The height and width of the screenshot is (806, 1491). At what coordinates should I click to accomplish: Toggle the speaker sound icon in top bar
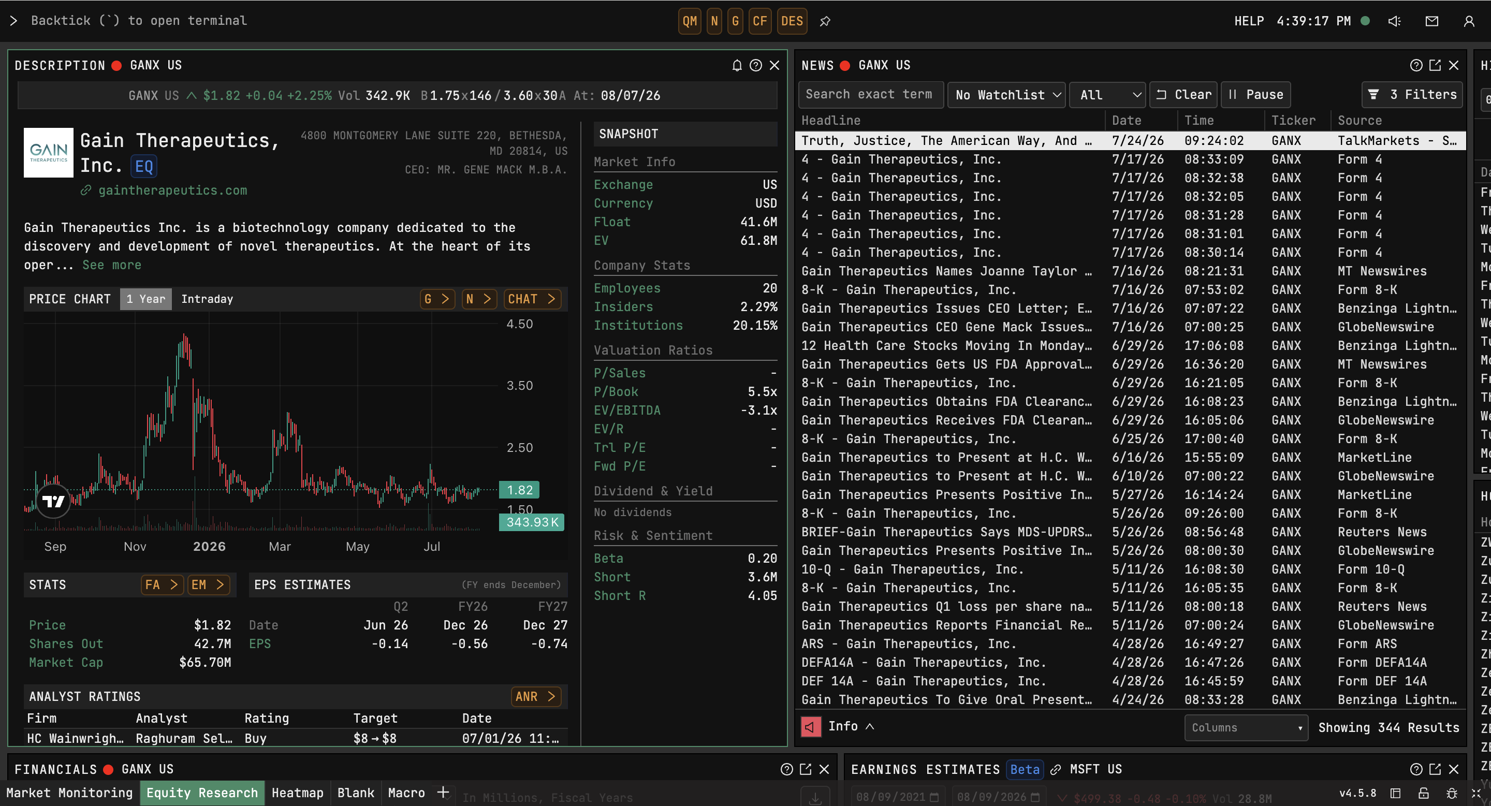pyautogui.click(x=1394, y=21)
